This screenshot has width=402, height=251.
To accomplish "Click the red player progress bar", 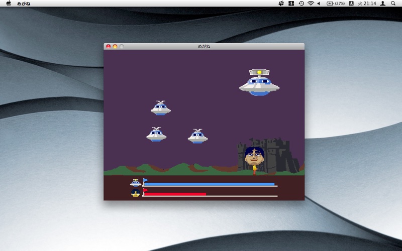I will pos(175,194).
